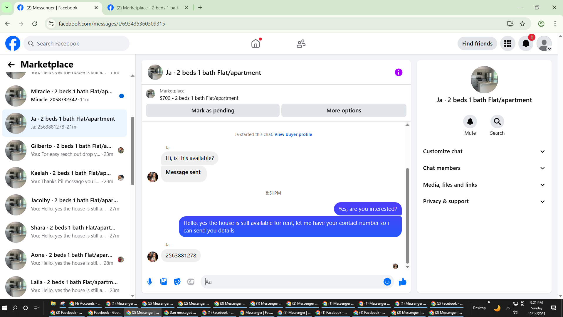Open the tab search dropdown arrow
This screenshot has width=563, height=317.
pos(7,8)
